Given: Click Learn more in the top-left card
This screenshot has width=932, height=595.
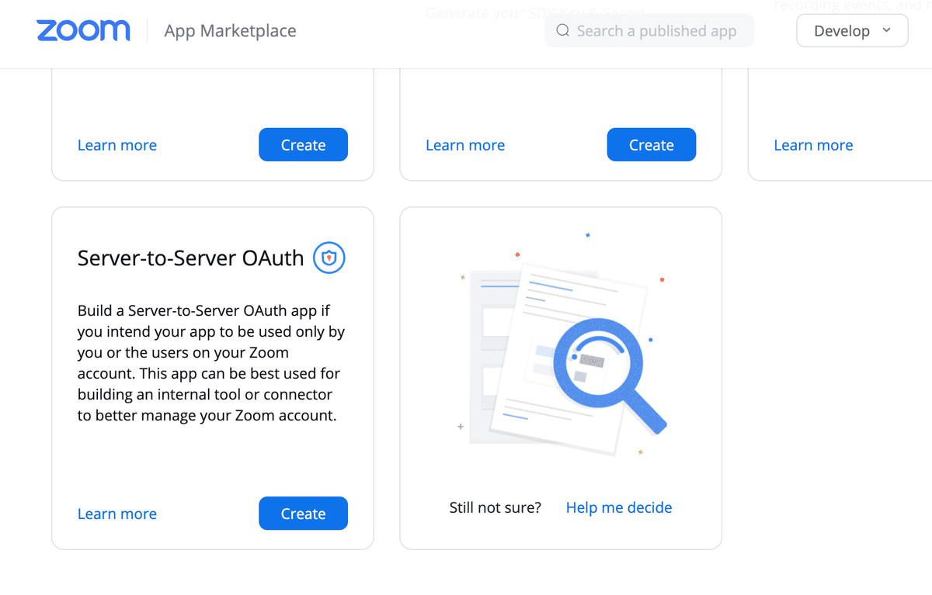Looking at the screenshot, I should click(x=117, y=145).
